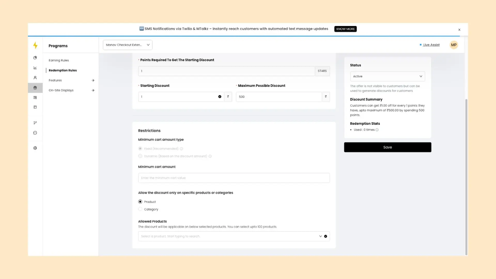Open the settings gear icon
The width and height of the screenshot is (496, 279).
coord(35,148)
